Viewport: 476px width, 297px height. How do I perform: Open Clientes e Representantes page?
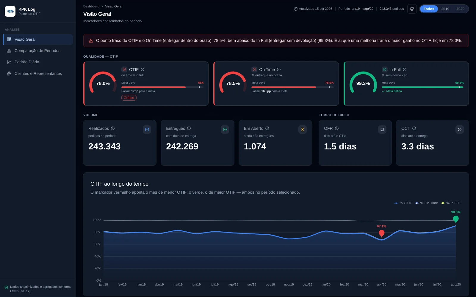[x=38, y=74]
